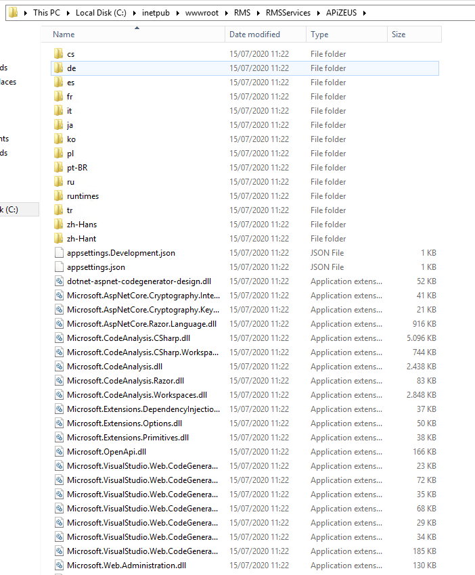475x575 pixels.
Task: Select Microsoft.CodeAnalysis.dll file name
Action: point(114,367)
